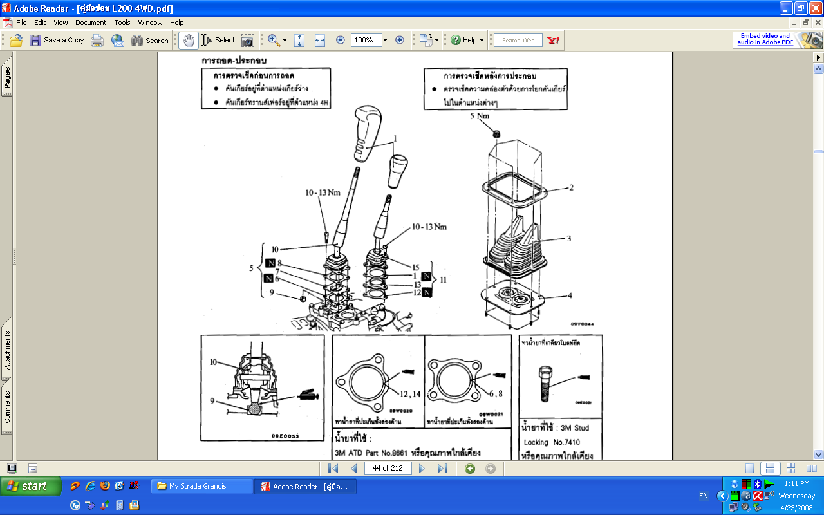Open the Document menu
The image size is (824, 515).
[x=91, y=23]
